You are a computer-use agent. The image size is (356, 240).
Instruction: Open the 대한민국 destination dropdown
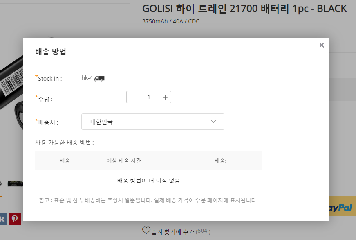153,122
